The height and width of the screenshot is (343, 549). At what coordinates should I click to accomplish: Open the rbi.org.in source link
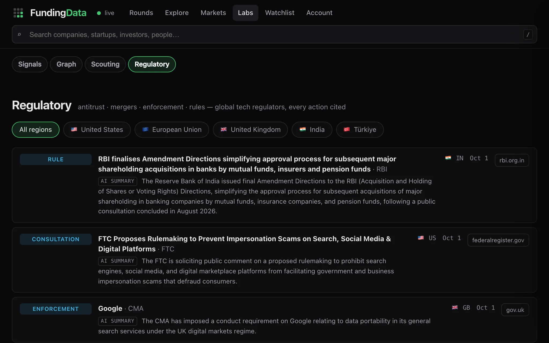pyautogui.click(x=512, y=160)
